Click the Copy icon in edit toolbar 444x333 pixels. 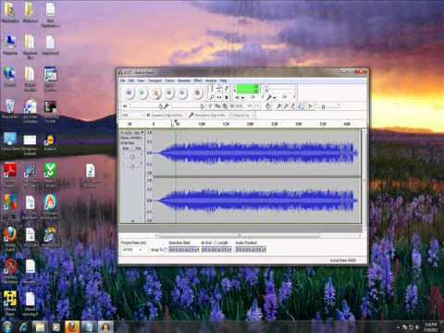[217, 106]
